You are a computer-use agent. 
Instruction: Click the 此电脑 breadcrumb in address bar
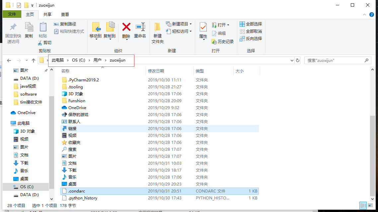pos(58,60)
